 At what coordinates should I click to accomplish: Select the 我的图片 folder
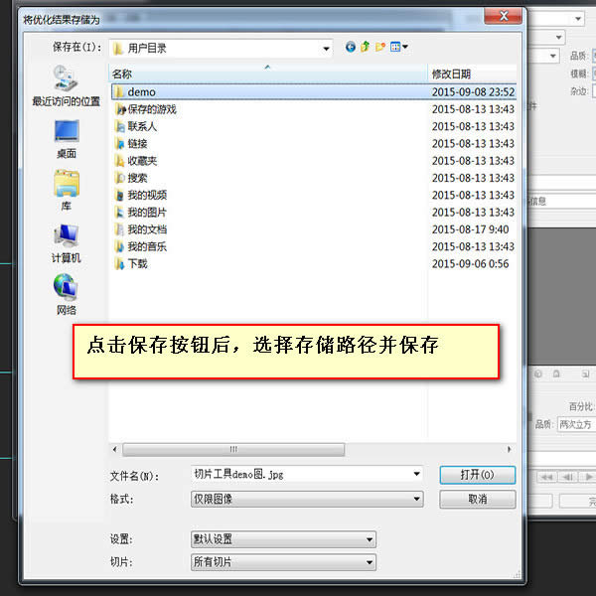(x=146, y=213)
